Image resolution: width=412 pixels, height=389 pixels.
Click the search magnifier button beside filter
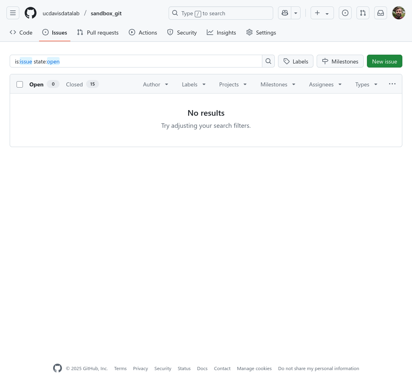268,61
